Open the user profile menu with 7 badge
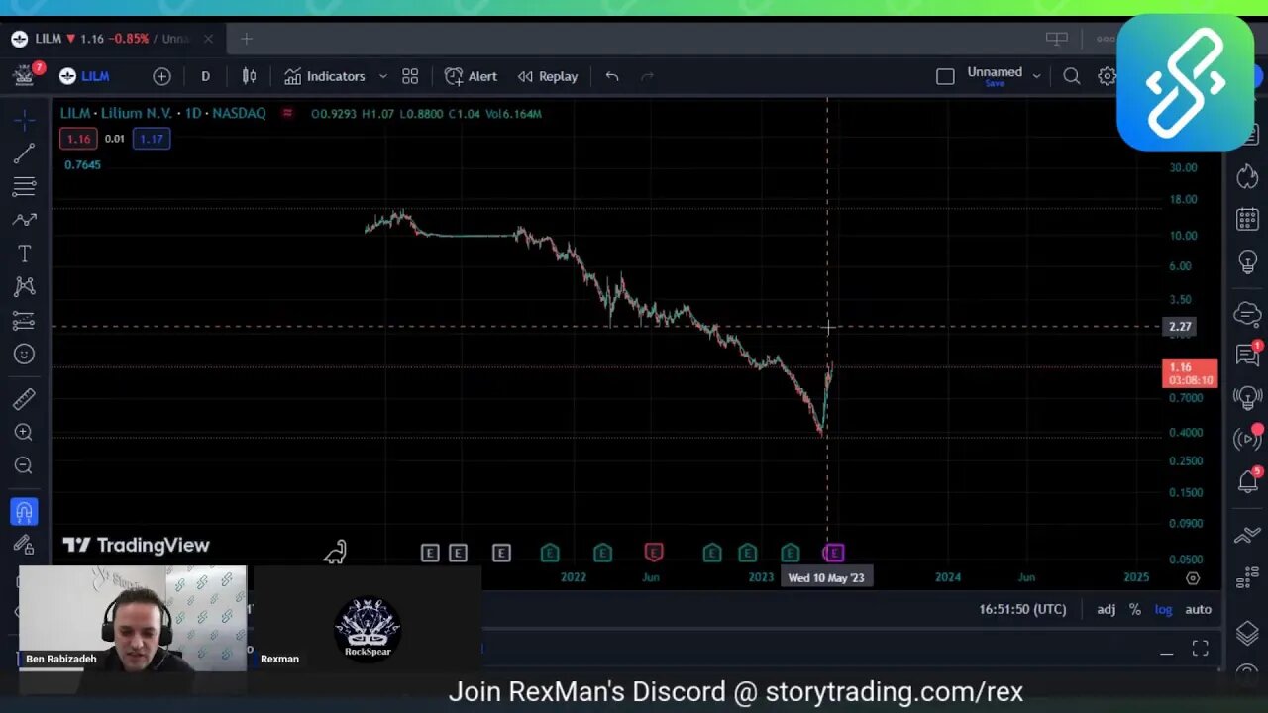Image resolution: width=1268 pixels, height=713 pixels. click(x=27, y=75)
